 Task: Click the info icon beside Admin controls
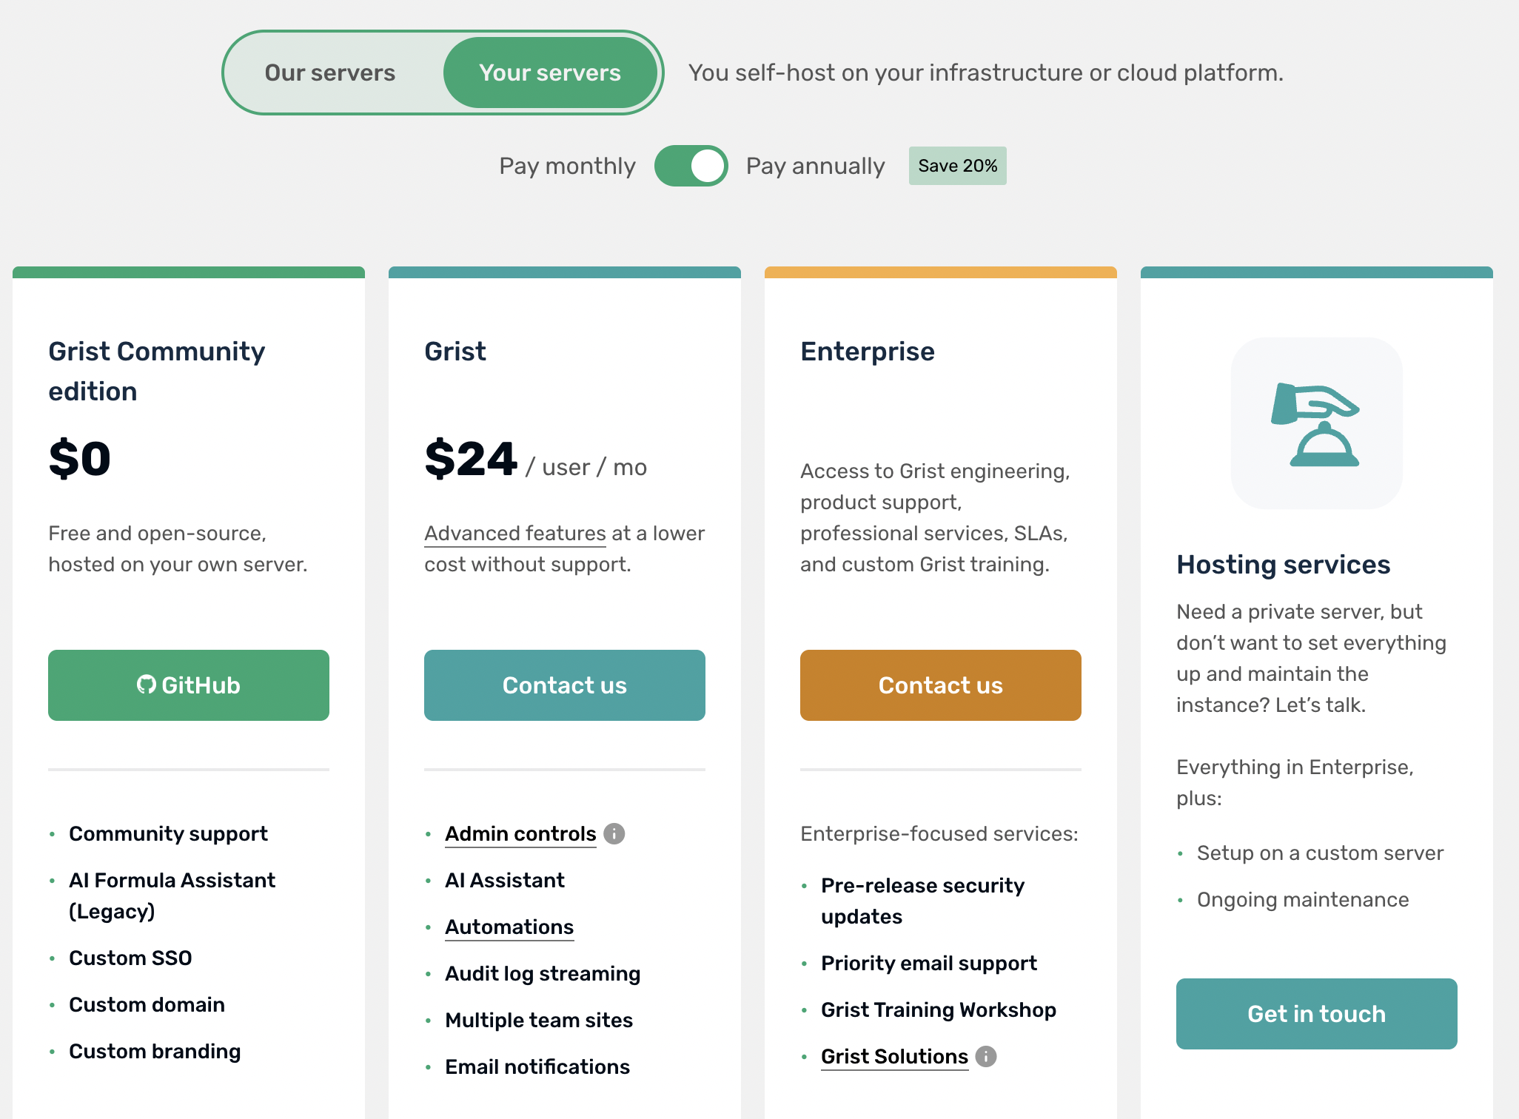coord(614,834)
